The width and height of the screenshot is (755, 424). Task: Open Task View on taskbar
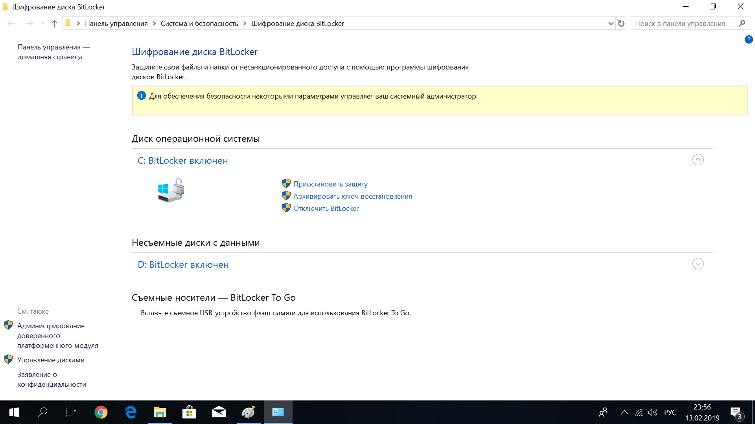pyautogui.click(x=71, y=412)
